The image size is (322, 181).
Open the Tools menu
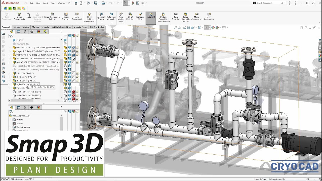(x=53, y=3)
